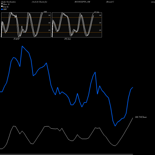Click the 'FAST' label below the left chart
The height and width of the screenshot is (155, 155).
click(x=16, y=39)
